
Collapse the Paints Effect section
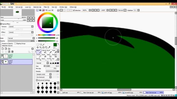coord(1,24)
